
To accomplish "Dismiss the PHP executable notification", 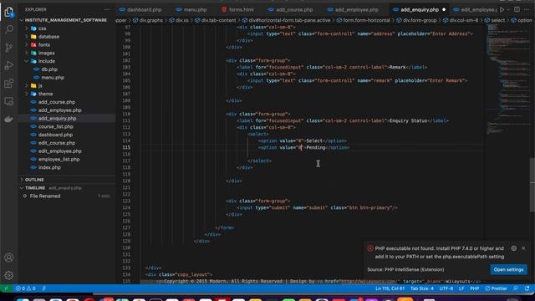I will pyautogui.click(x=523, y=248).
